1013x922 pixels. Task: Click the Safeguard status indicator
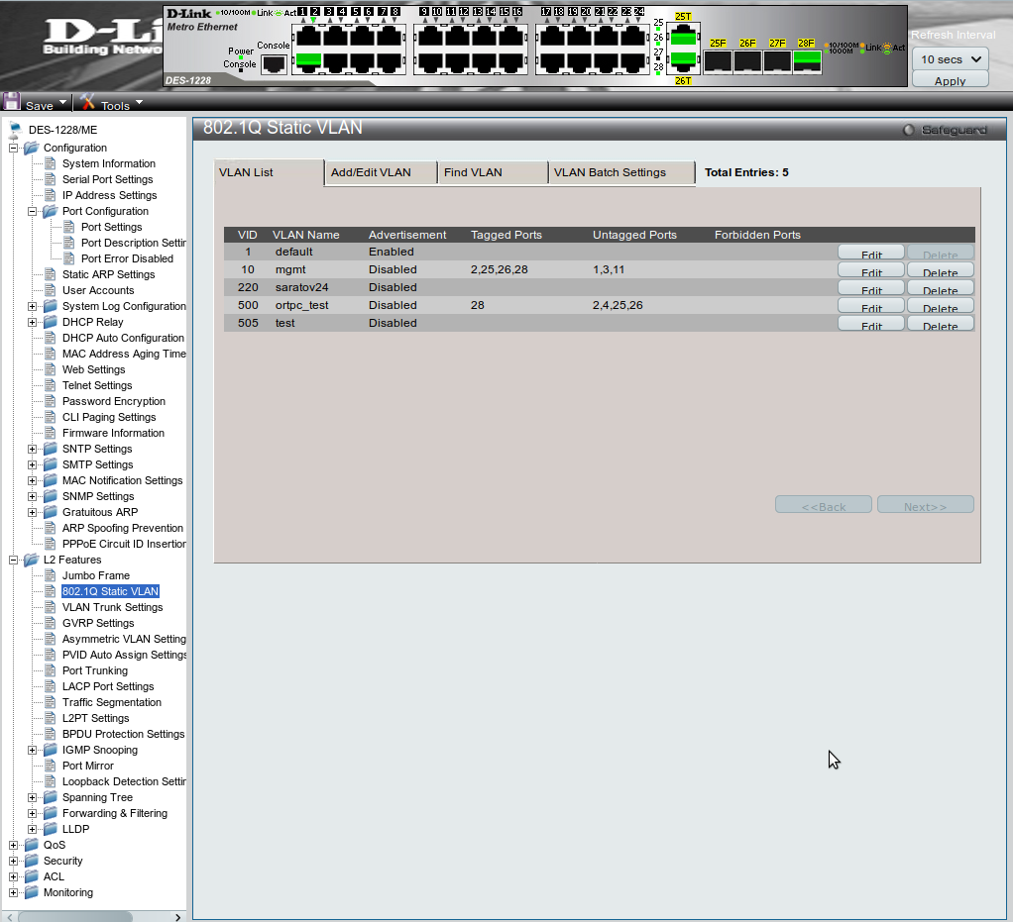pos(909,130)
